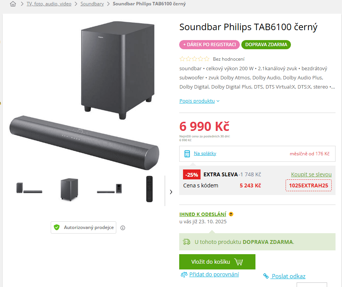Open the Koupit se slevou link
The image size is (342, 287).
pyautogui.click(x=311, y=174)
